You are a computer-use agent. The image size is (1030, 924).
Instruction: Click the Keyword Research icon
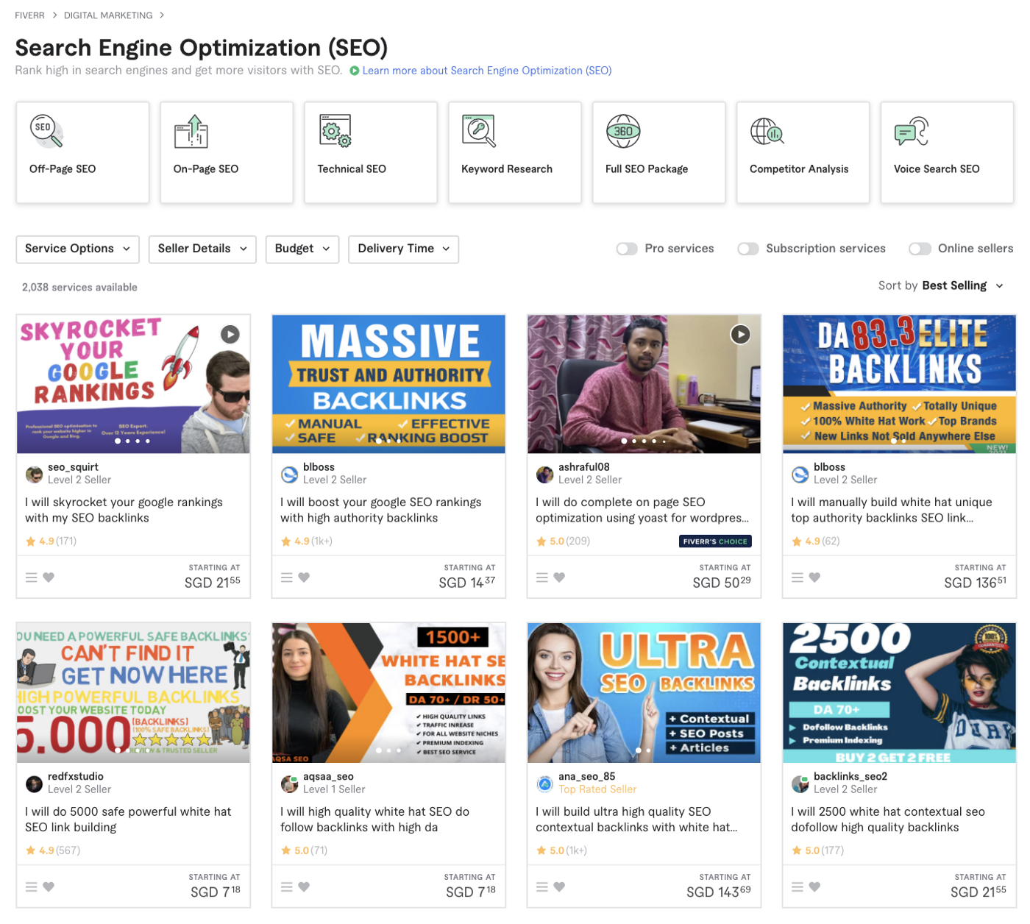tap(479, 131)
